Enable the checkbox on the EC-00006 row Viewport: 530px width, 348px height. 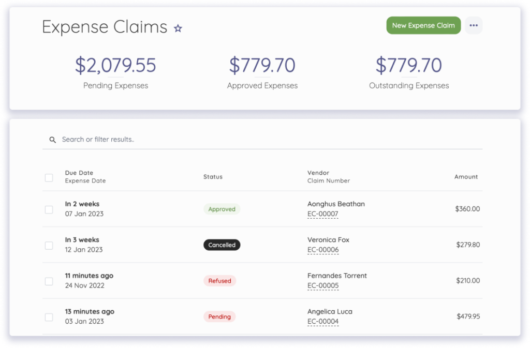pyautogui.click(x=49, y=245)
